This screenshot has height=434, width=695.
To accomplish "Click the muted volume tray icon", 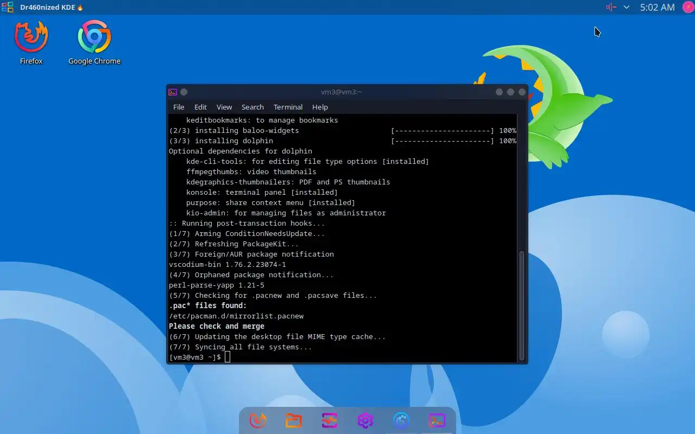I will click(611, 7).
